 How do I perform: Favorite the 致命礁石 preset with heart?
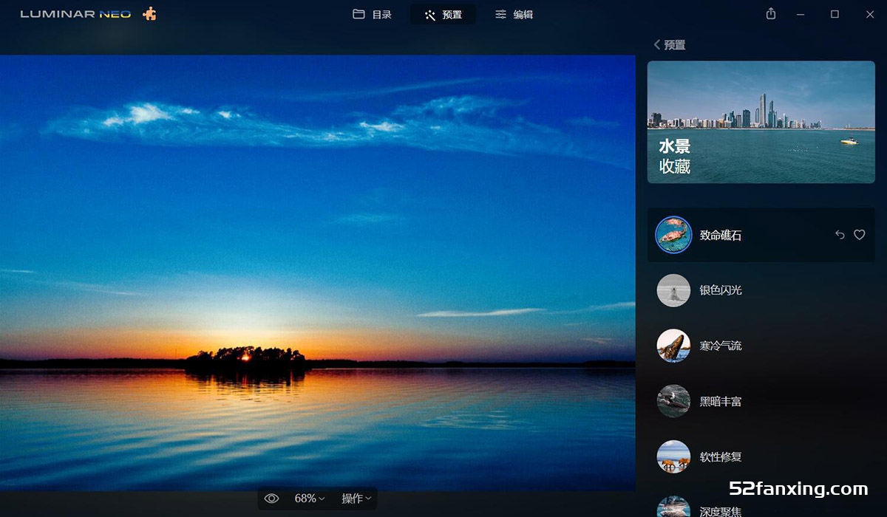tap(860, 235)
